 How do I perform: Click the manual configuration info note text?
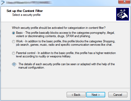click(x=66, y=66)
